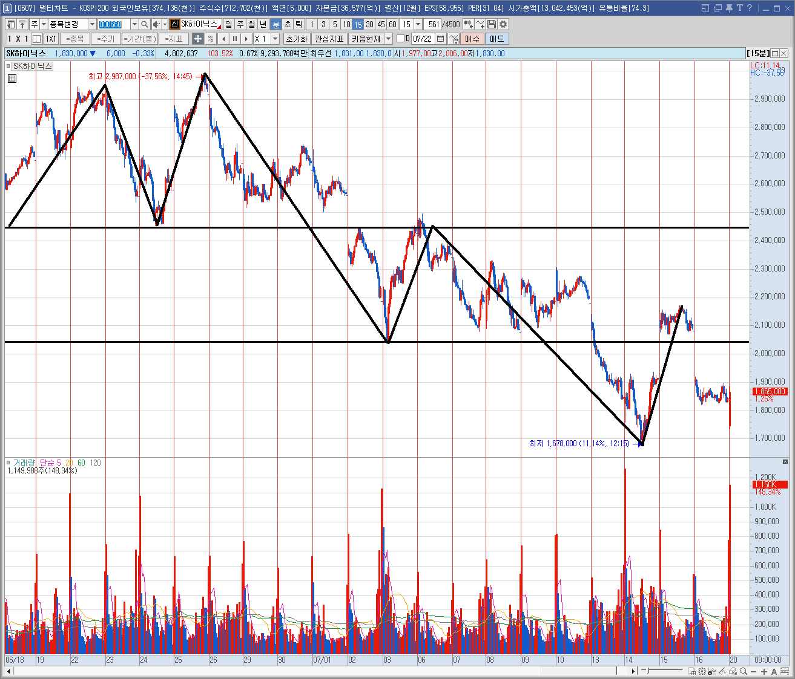The image size is (795, 679).
Task: Toggle the percent scale icon
Action: pos(210,39)
